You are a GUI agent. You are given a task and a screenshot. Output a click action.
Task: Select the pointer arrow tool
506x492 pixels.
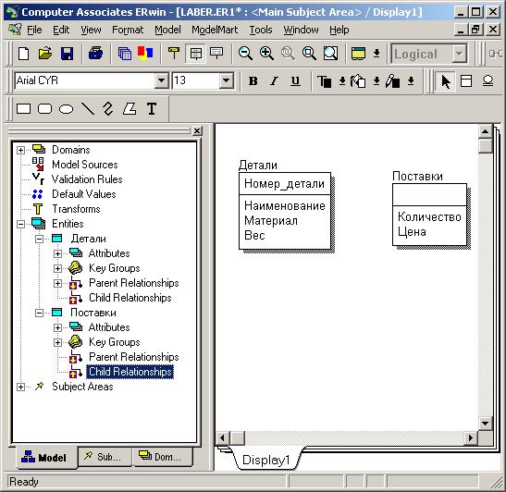[445, 81]
